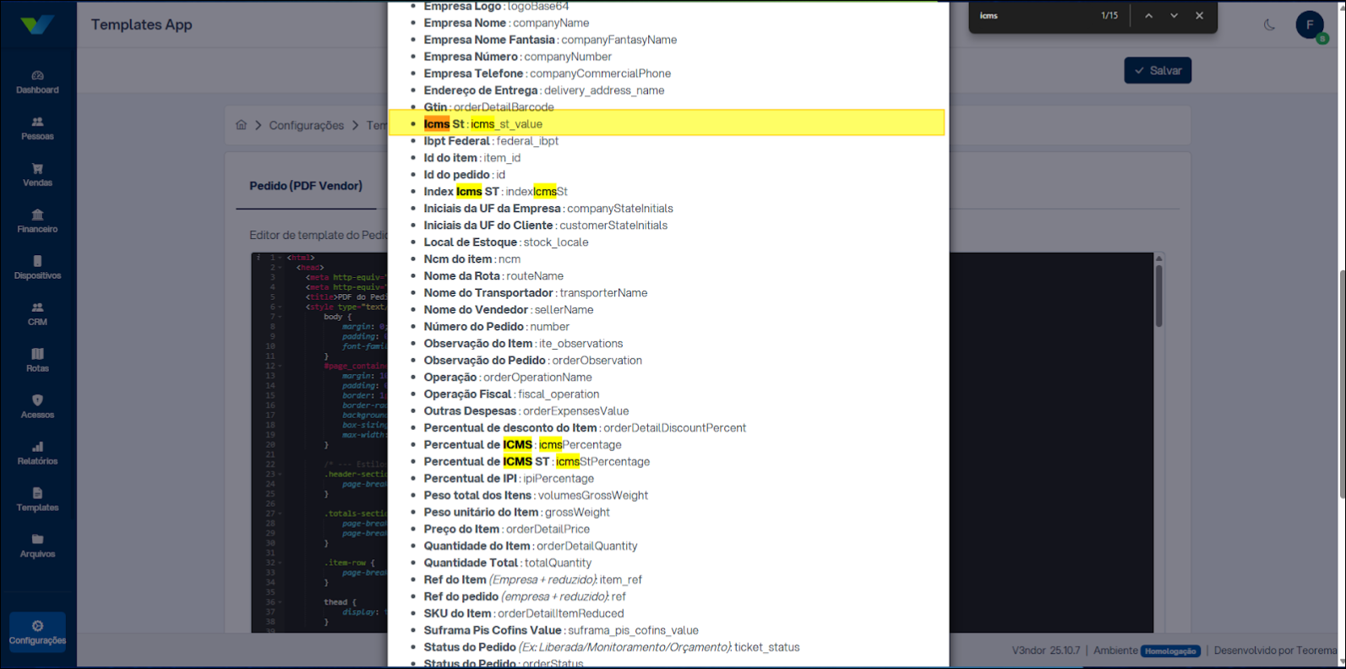Click the Rotas map icon
This screenshot has width=1346, height=669.
pyautogui.click(x=37, y=355)
